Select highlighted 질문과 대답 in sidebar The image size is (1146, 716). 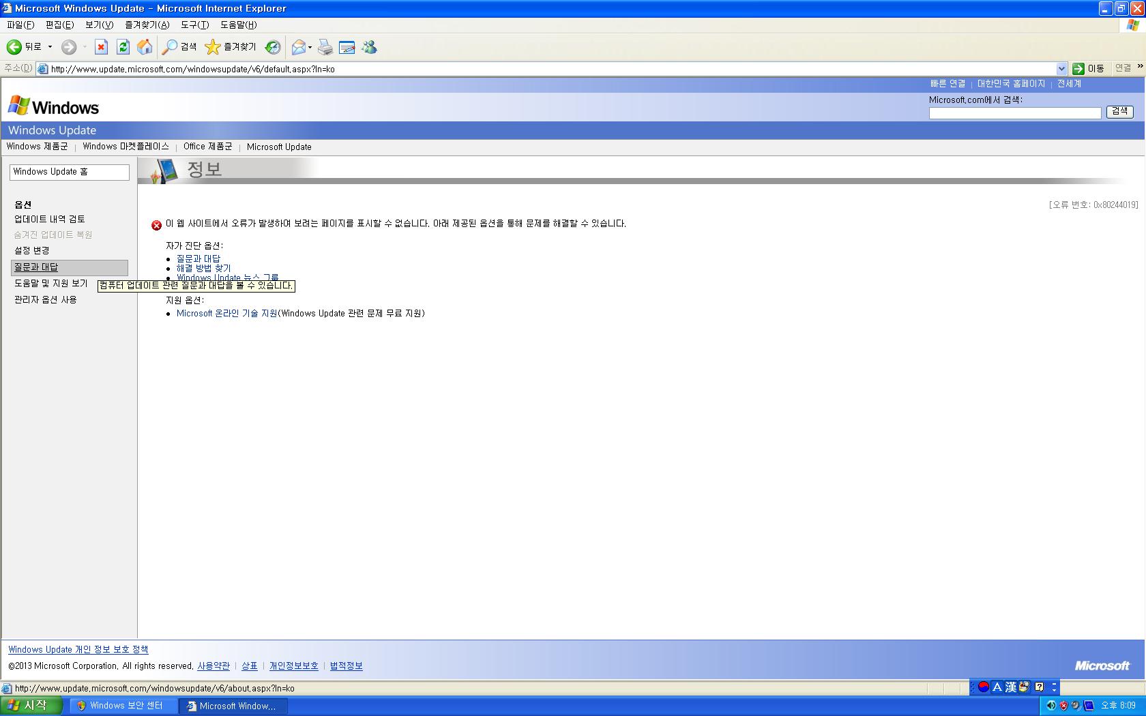(70, 267)
